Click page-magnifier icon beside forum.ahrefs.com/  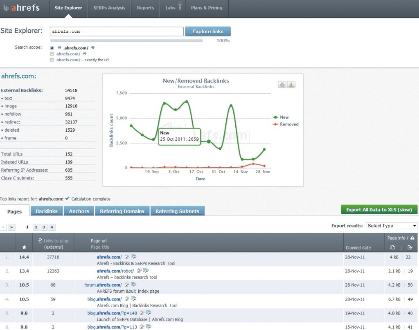[x=127, y=284]
